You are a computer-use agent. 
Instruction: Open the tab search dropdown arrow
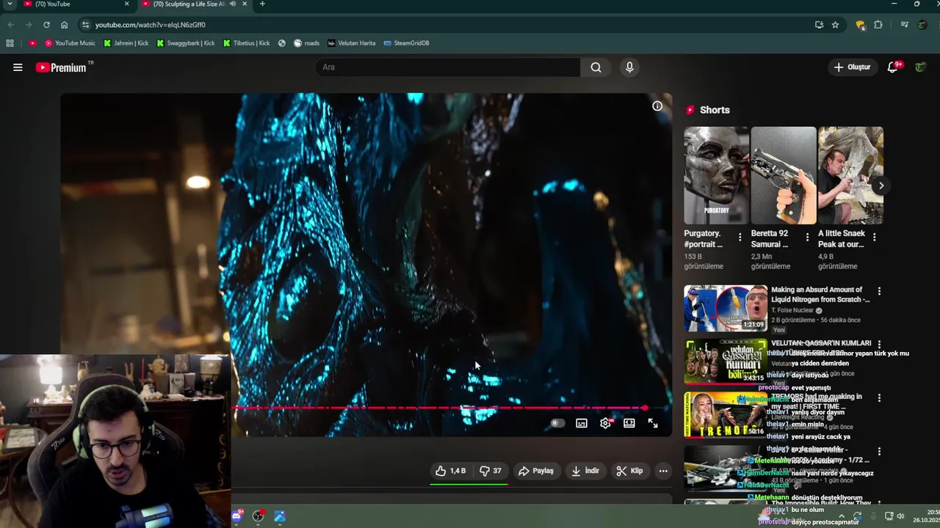tap(10, 4)
